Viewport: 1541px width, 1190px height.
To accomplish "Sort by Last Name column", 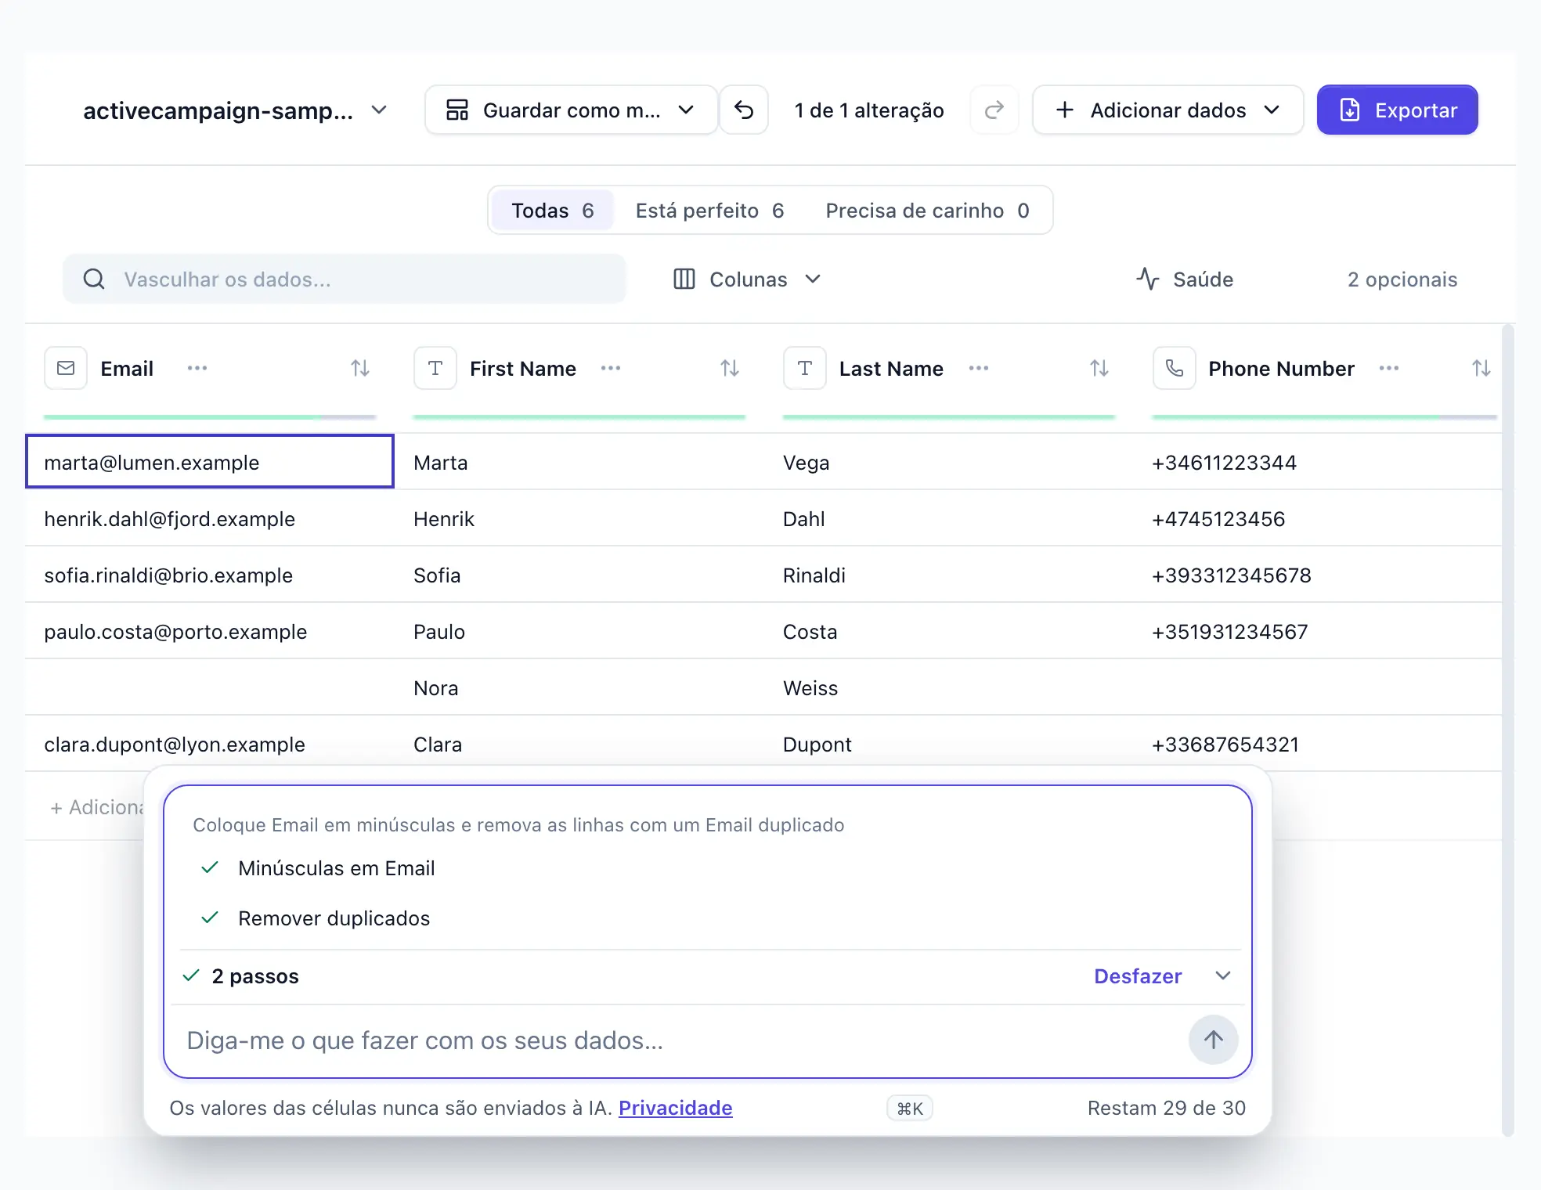I will [1099, 368].
